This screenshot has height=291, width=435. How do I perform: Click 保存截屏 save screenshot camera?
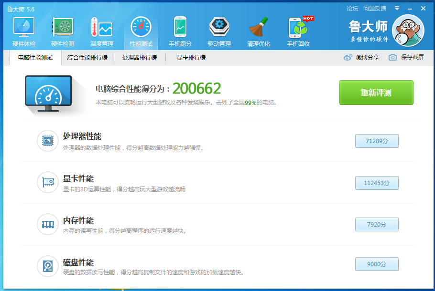[x=392, y=57]
